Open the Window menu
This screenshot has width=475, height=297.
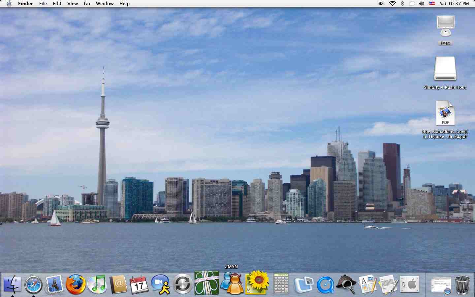[x=105, y=4]
